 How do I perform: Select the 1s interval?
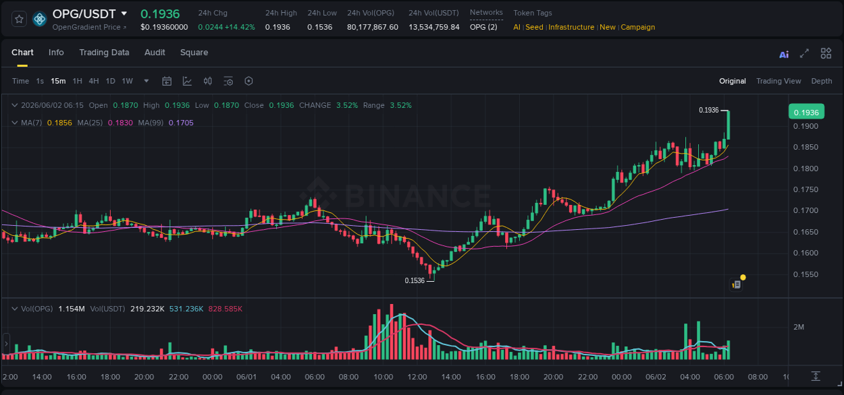40,81
